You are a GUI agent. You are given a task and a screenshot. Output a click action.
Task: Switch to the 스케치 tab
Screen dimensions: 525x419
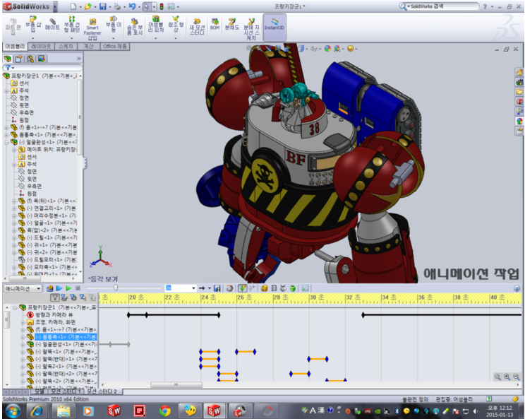pos(66,46)
